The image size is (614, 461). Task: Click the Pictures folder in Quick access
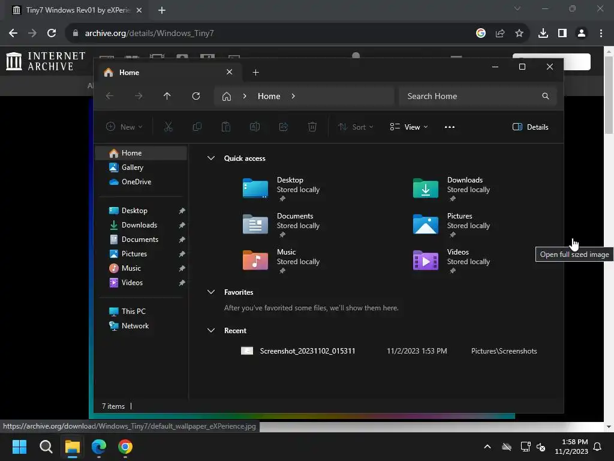pos(451,224)
